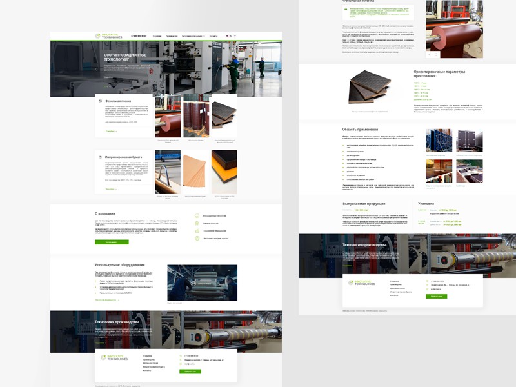
Task: Click location pin icon in left page footer
Action: [x=181, y=360]
